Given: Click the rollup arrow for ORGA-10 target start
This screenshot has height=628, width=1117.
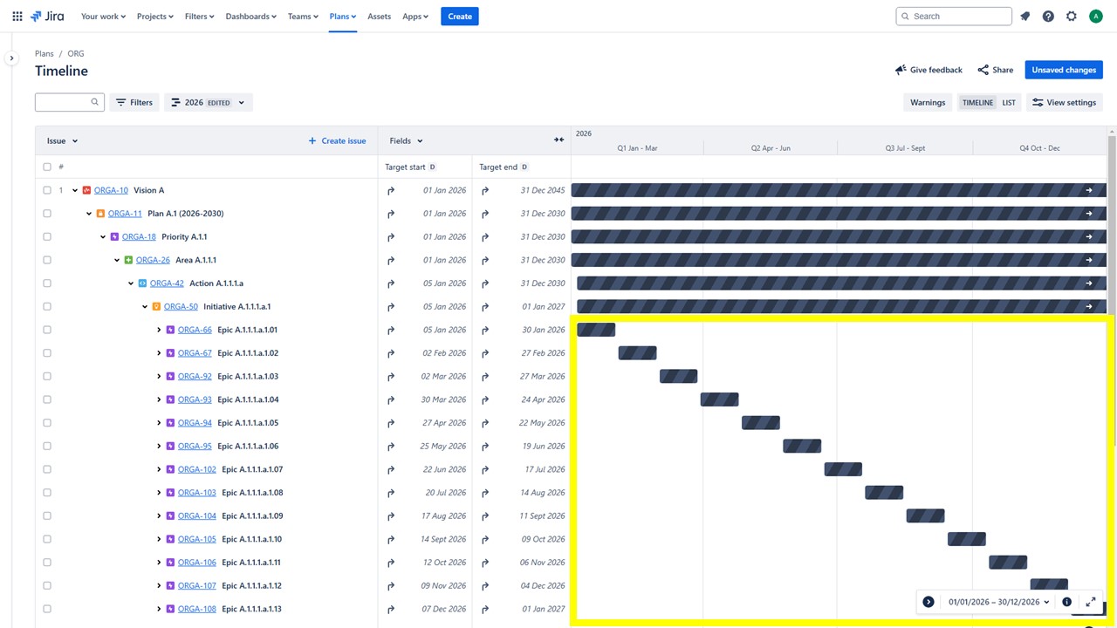Looking at the screenshot, I should (391, 190).
